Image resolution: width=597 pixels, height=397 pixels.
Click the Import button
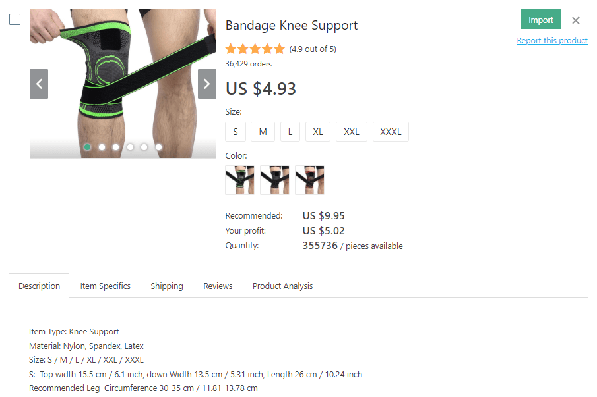click(x=541, y=19)
